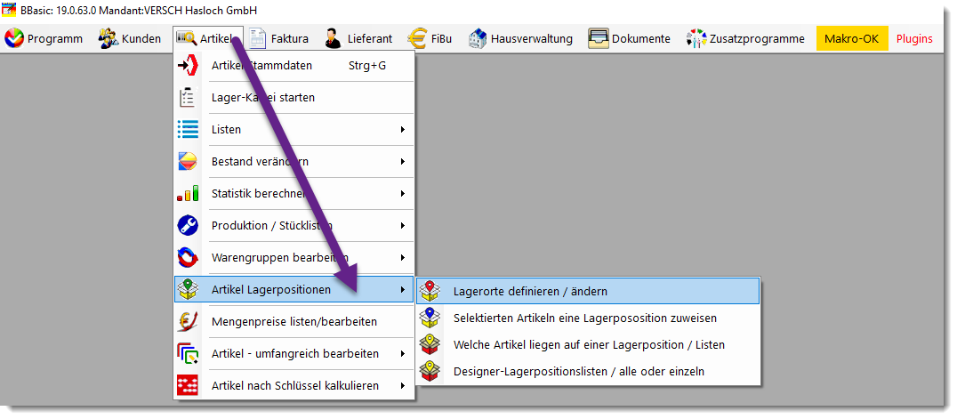Screen dimensions: 957x419
Task: Select Lagerorte definieren / ändern
Action: (588, 291)
